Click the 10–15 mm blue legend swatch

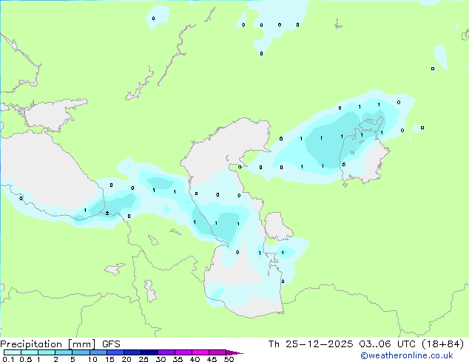[x=98, y=352]
